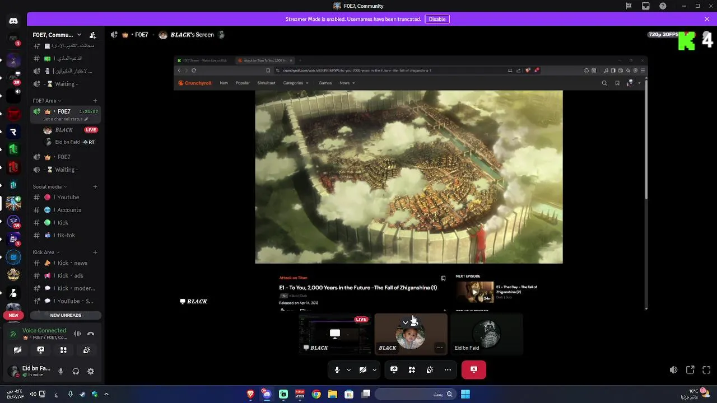Jump to NEW UNREADS
The width and height of the screenshot is (717, 403).
[66, 315]
